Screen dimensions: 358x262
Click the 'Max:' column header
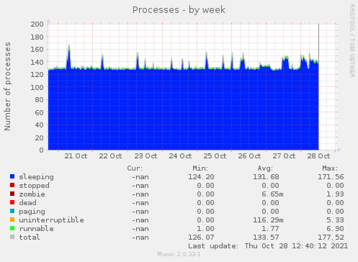(330, 168)
